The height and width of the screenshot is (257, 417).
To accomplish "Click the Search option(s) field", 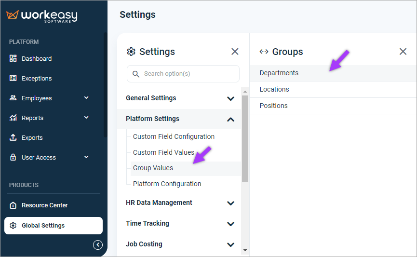I will pos(183,74).
